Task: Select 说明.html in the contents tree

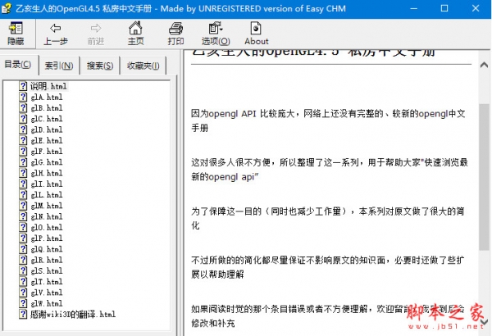Action: point(48,86)
